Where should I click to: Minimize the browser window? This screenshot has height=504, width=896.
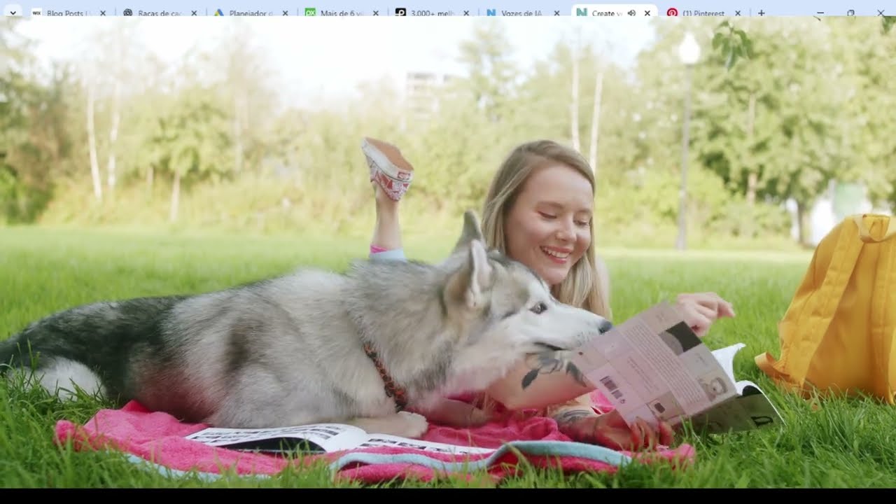820,13
